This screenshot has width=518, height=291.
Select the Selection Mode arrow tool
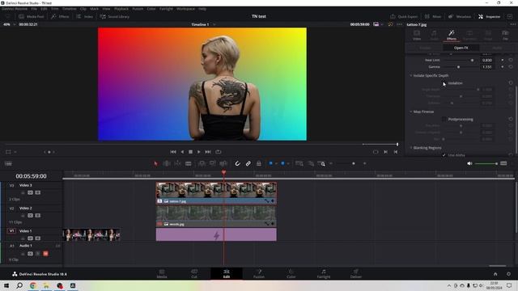[x=155, y=163]
